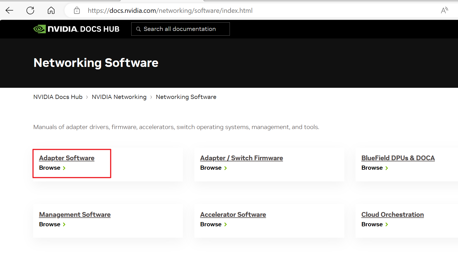458x260 pixels.
Task: Open the Adapter Software link
Action: coord(67,158)
